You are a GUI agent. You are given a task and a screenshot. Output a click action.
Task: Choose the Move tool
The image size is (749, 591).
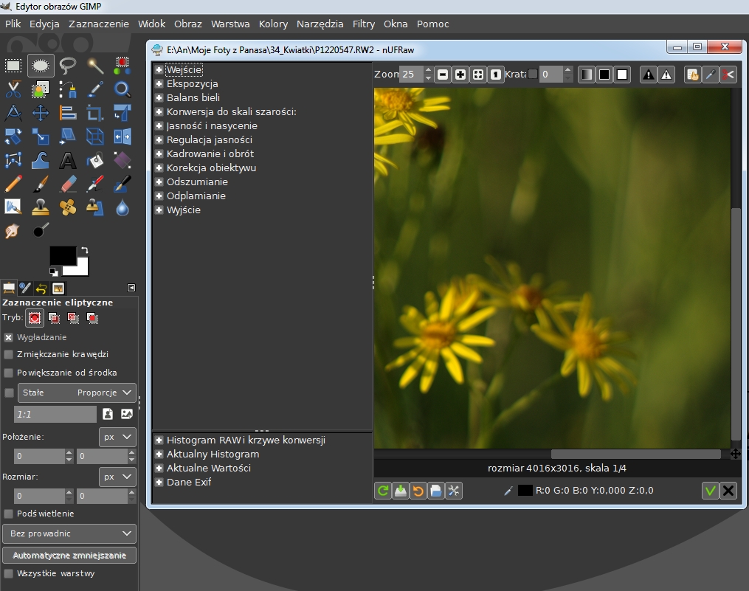pyautogui.click(x=41, y=113)
